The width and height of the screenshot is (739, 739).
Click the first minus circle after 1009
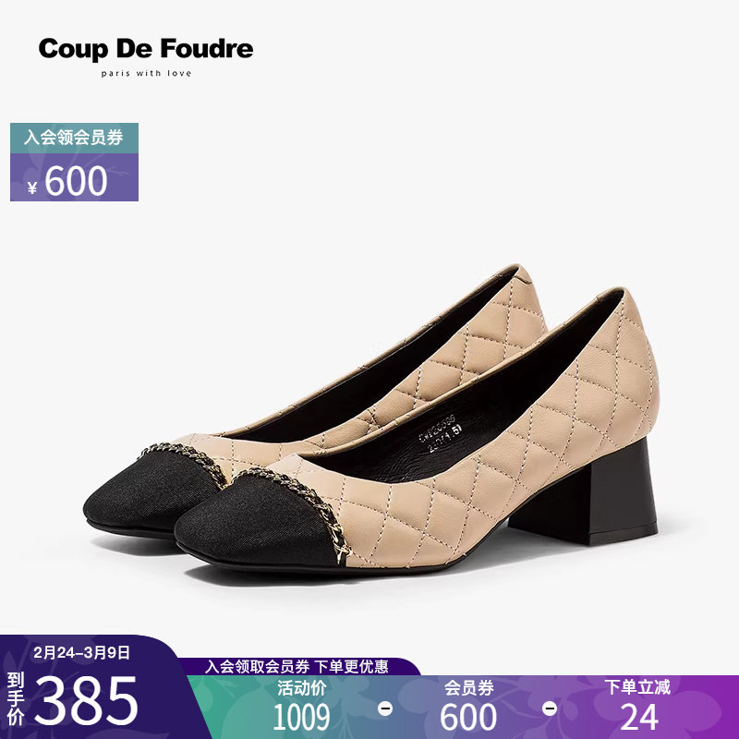click(x=385, y=709)
